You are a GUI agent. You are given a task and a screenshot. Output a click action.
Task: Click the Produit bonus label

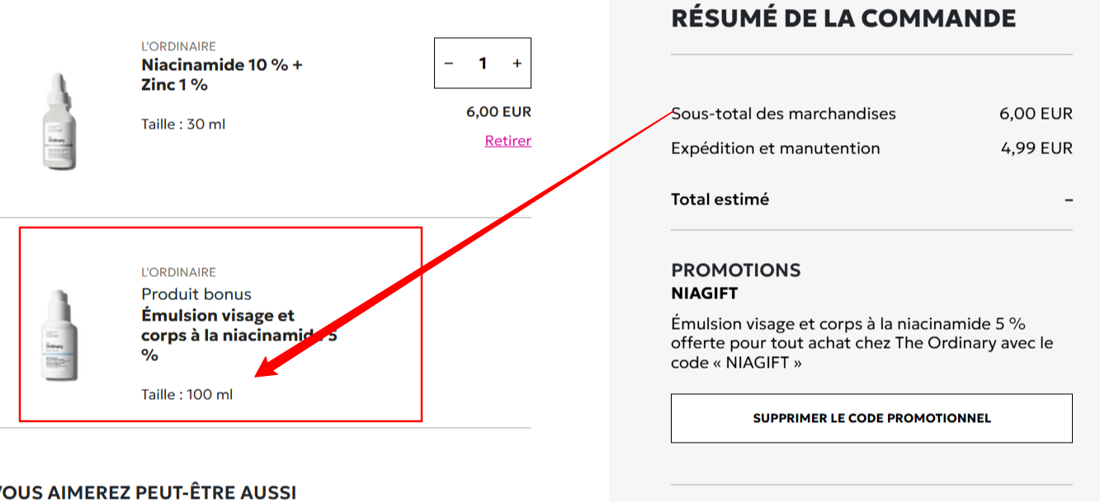coord(196,294)
